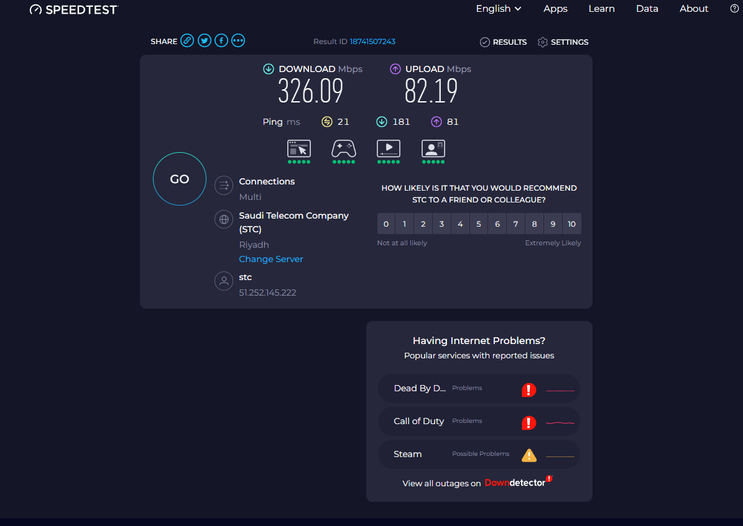This screenshot has height=526, width=743.
Task: Open Result ID 18741507243 link
Action: [x=372, y=42]
